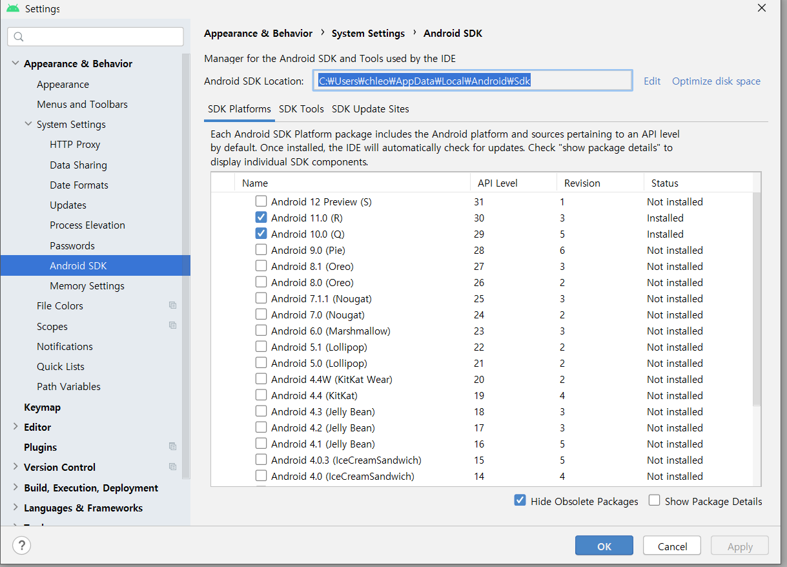Screen dimensions: 787x567
Task: Expand the Languages & Frameworks arrow
Action: (x=15, y=508)
